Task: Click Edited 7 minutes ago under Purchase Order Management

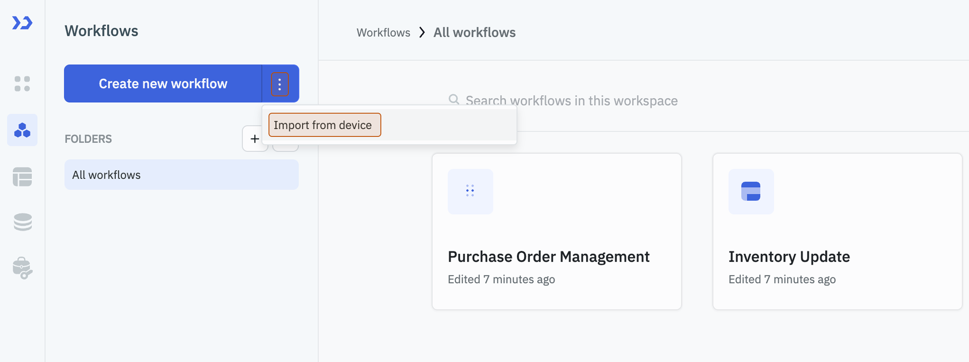Action: (x=501, y=279)
